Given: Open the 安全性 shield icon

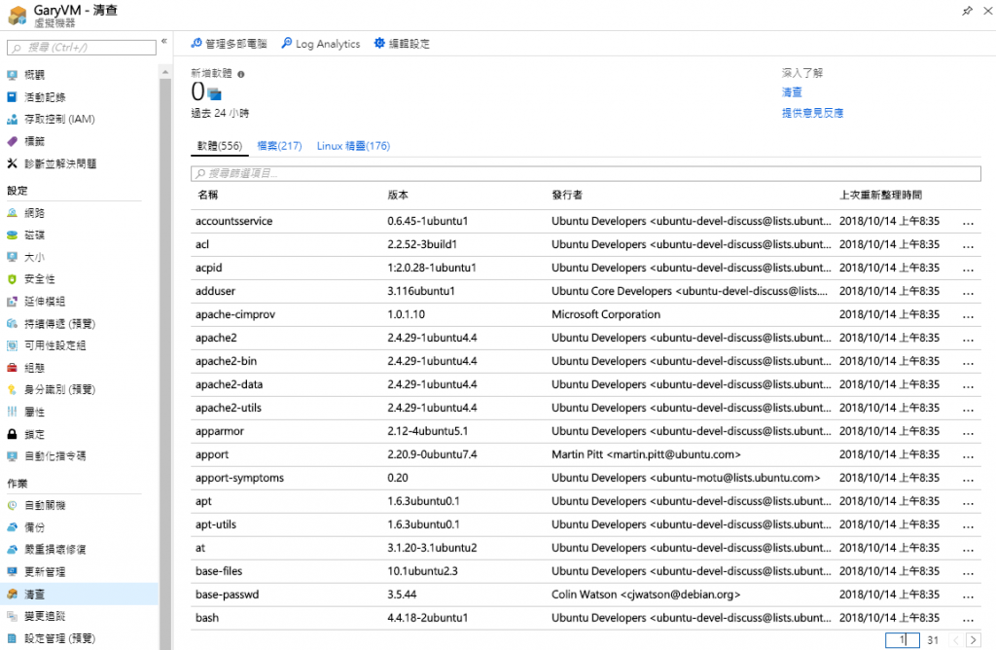Looking at the screenshot, I should coord(12,279).
